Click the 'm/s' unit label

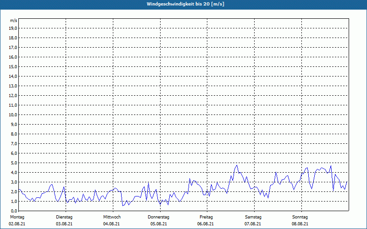[14, 21]
